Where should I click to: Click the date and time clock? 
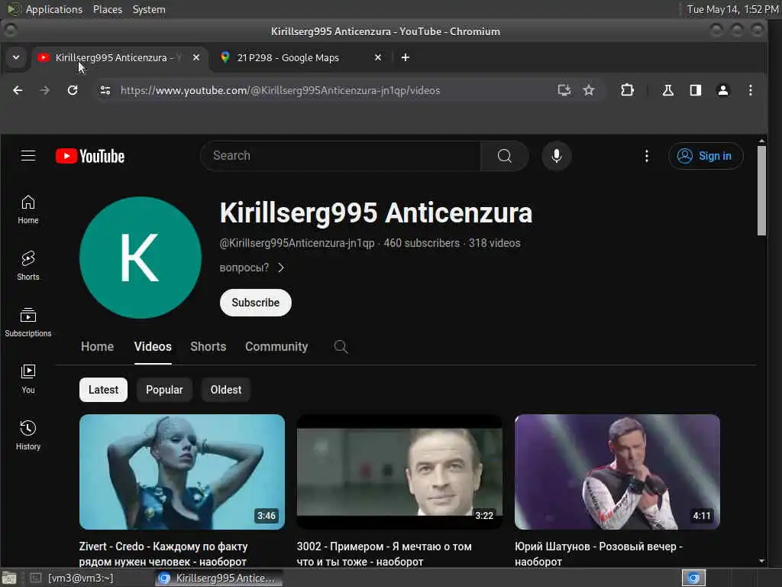point(732,9)
